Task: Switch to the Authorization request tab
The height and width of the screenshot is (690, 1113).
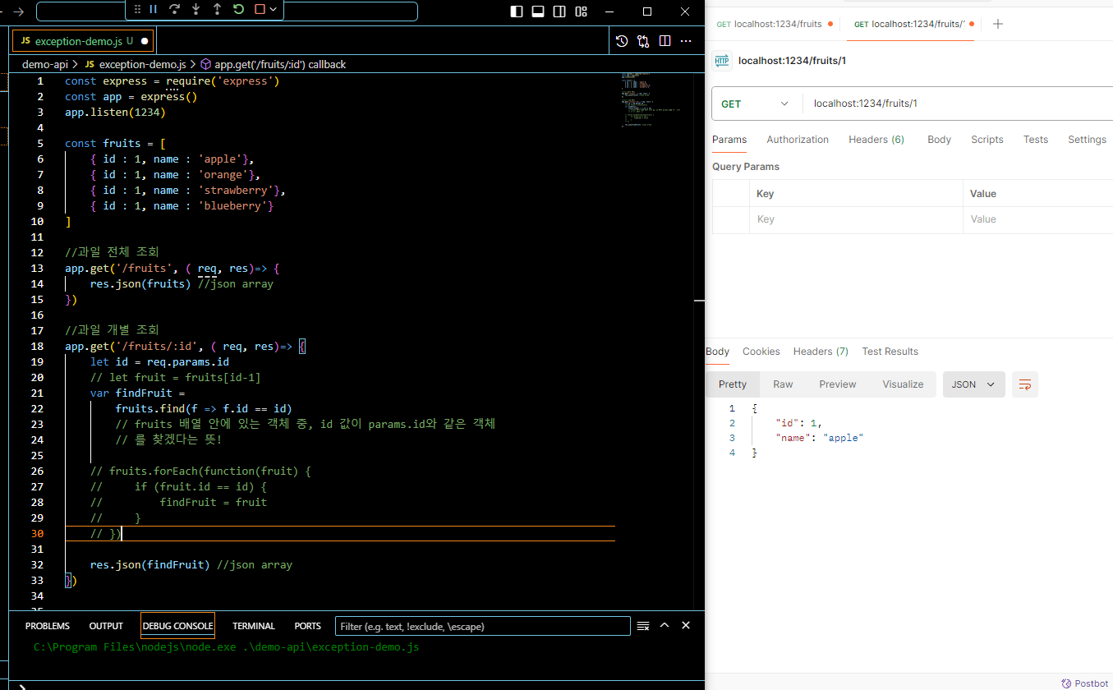Action: [x=798, y=140]
